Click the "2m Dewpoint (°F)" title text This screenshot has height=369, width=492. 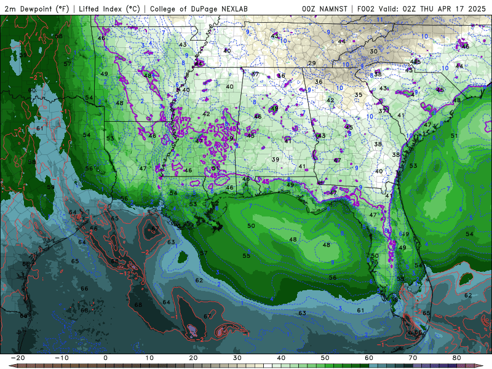(x=37, y=9)
